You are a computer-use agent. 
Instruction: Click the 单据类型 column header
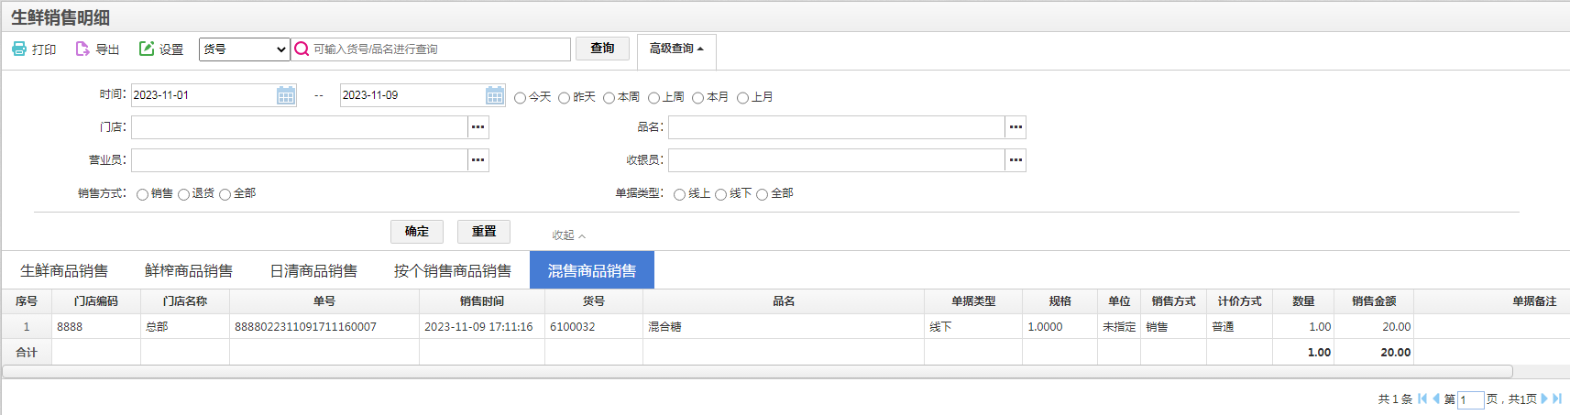point(973,301)
